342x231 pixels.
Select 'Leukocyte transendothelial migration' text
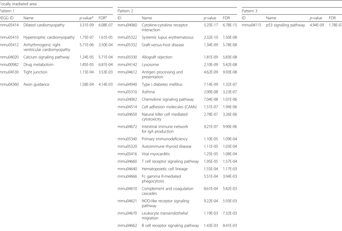pyautogui.click(x=165, y=216)
